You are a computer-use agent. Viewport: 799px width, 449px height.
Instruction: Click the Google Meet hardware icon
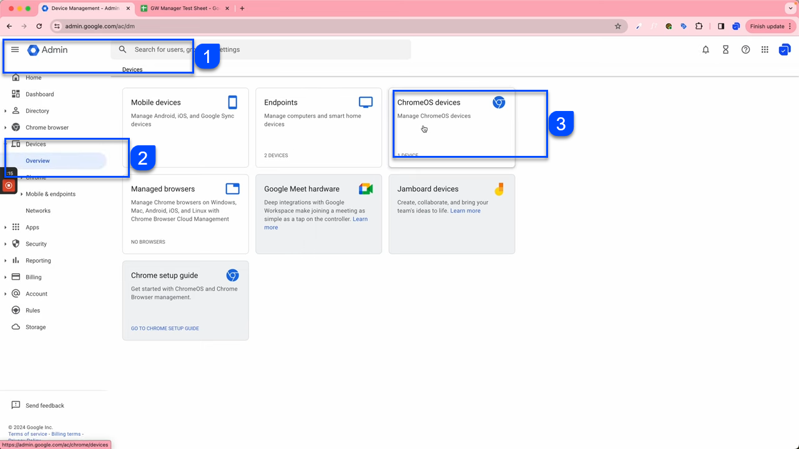click(366, 189)
